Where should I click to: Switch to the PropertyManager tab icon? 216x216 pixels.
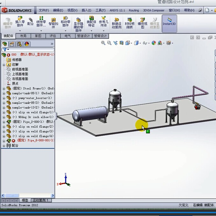11,44
